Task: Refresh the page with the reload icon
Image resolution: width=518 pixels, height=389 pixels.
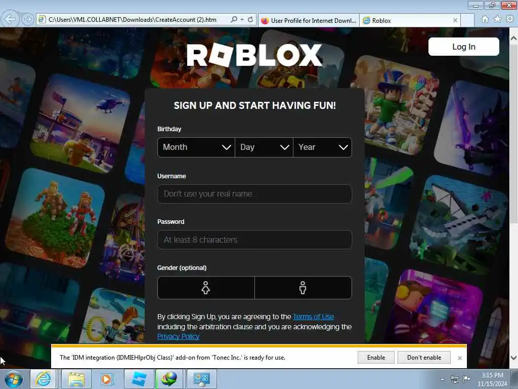Action: point(250,20)
